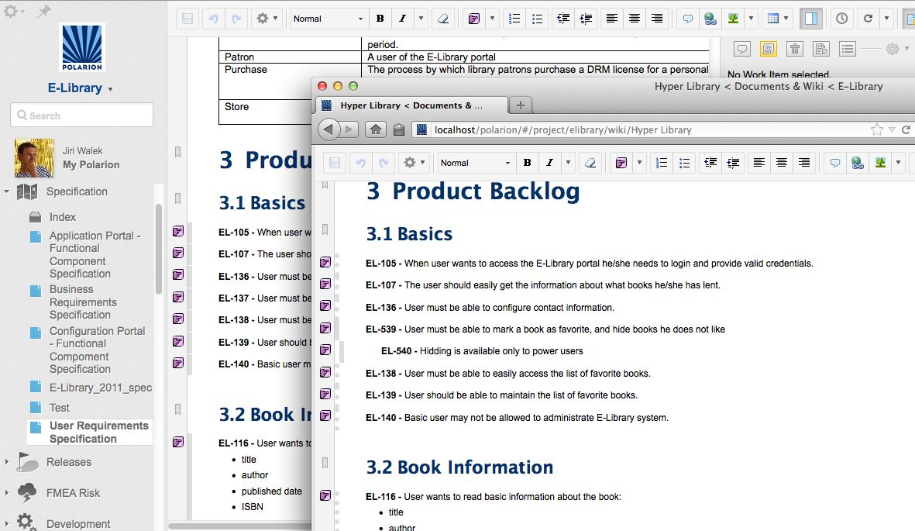Open the Index item under Specification
This screenshot has width=915, height=531.
click(63, 217)
